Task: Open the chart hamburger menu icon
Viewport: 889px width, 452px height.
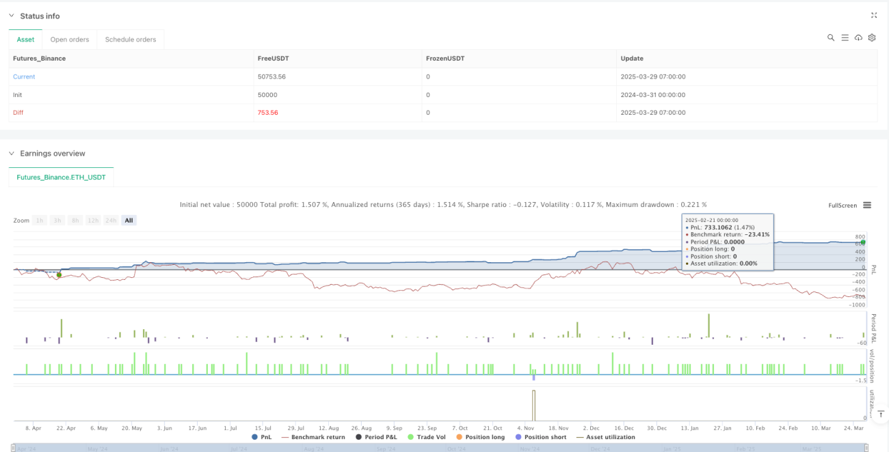Action: click(x=867, y=205)
